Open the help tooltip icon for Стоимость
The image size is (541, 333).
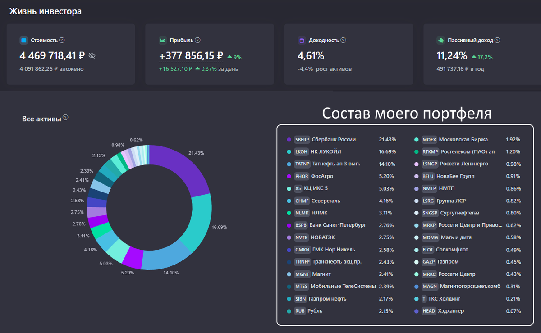62,40
